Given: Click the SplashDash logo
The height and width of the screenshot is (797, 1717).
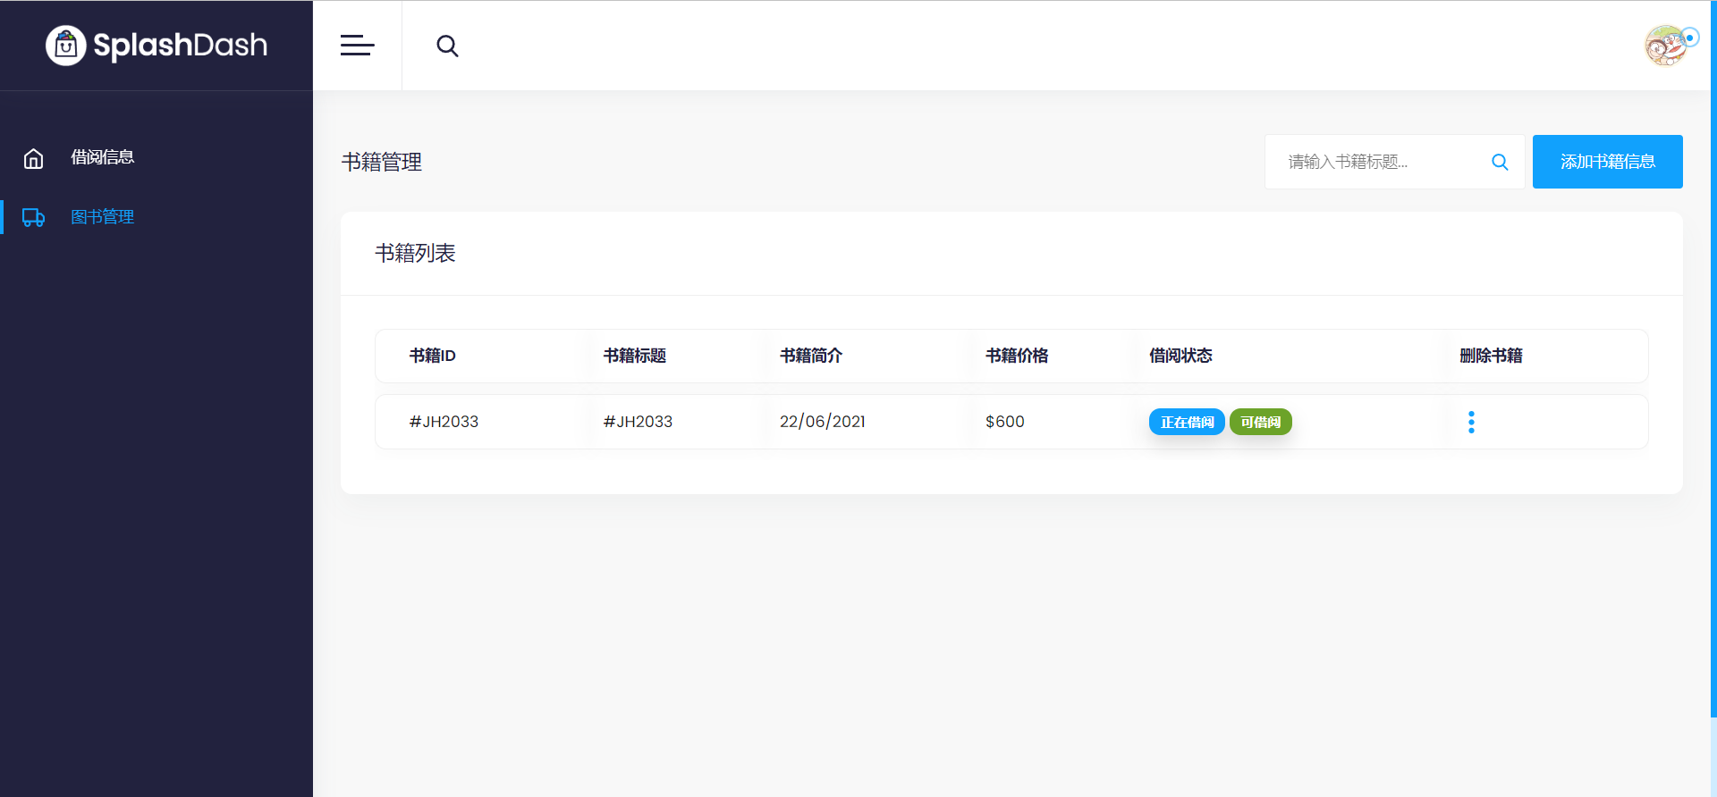Looking at the screenshot, I should pos(156,45).
